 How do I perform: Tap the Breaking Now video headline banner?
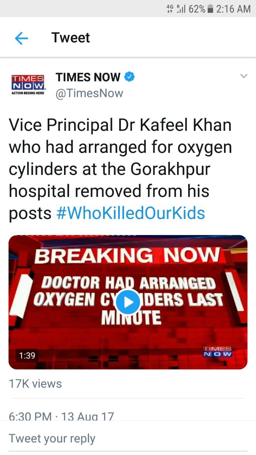(127, 256)
